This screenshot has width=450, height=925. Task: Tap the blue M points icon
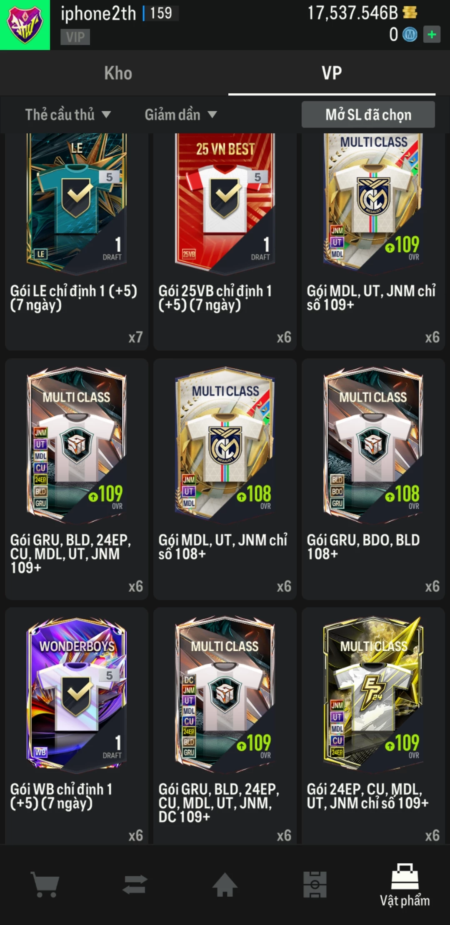(x=410, y=34)
